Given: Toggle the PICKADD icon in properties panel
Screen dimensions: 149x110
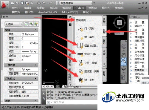Looking at the screenshot, I should pos(36,24).
